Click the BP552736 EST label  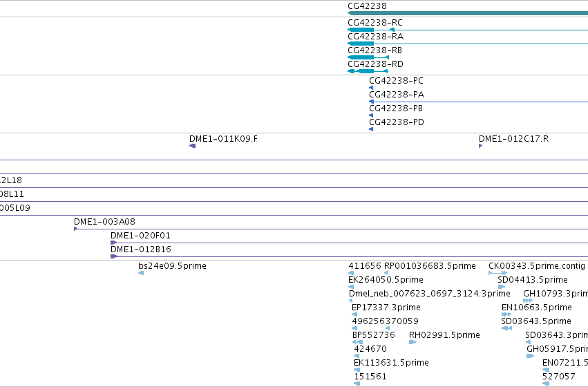click(374, 335)
